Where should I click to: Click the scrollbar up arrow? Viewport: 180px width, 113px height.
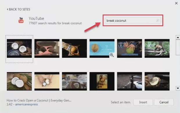coord(178,37)
